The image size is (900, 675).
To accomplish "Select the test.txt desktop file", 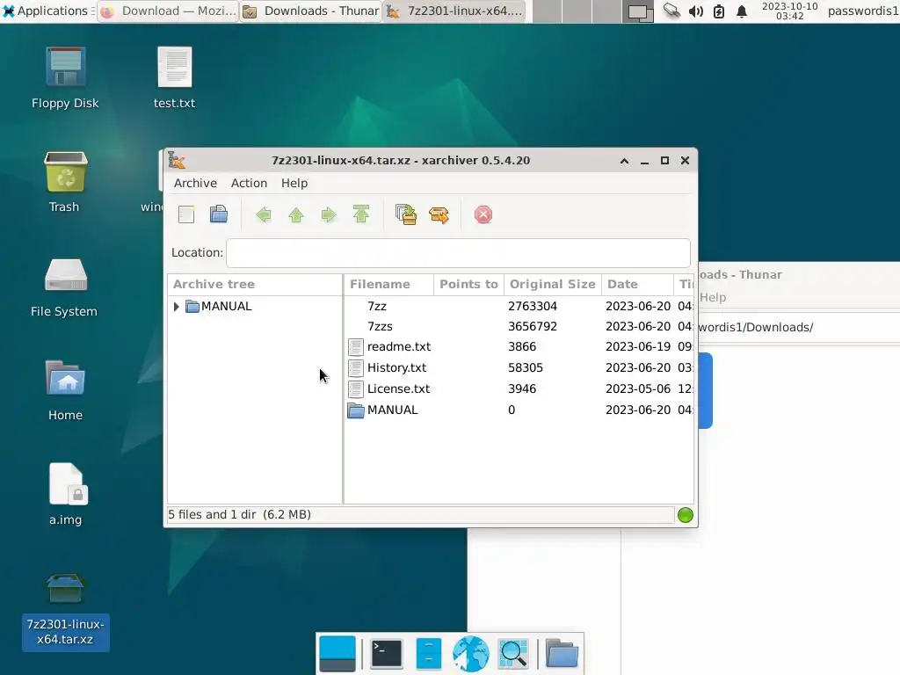I will coord(175,78).
